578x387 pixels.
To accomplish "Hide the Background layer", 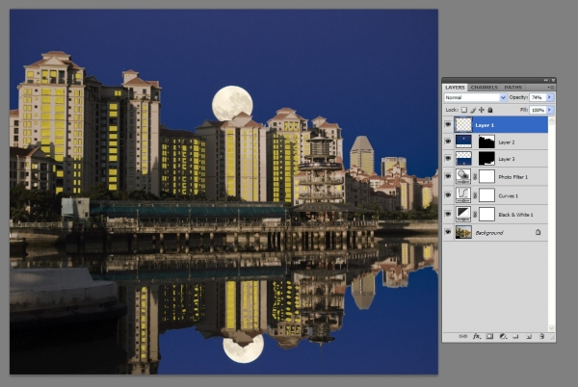I will point(448,232).
